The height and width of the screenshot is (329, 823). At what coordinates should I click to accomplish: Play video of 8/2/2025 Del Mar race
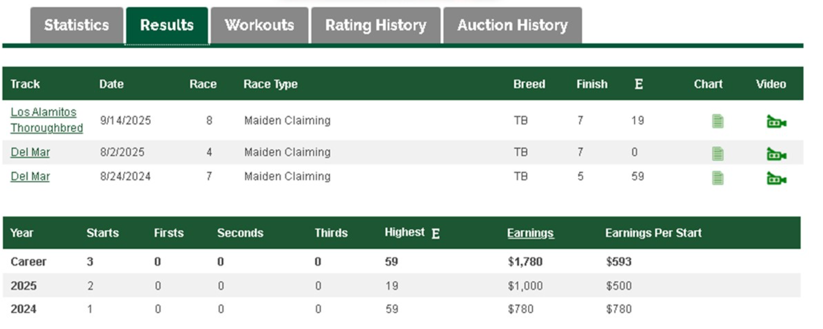point(776,154)
